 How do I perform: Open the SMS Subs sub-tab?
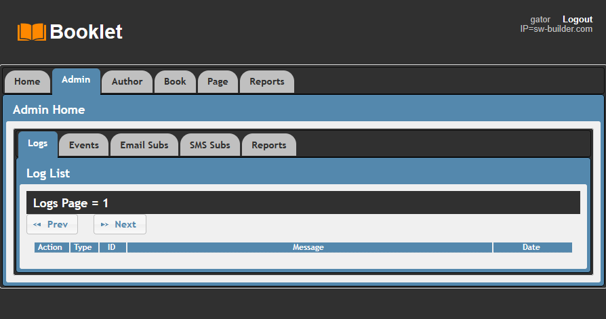pos(210,145)
